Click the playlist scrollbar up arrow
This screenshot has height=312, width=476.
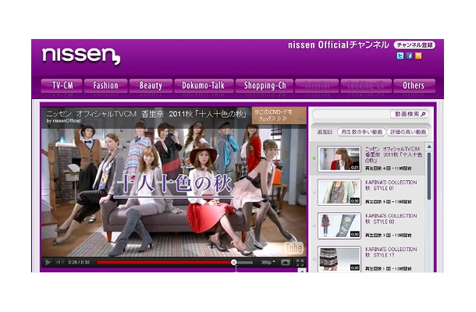click(x=429, y=147)
